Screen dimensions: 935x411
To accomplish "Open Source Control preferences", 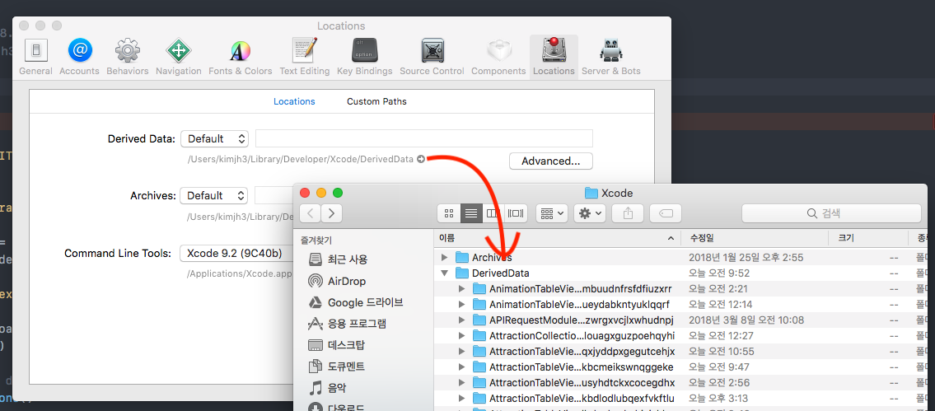I will pyautogui.click(x=432, y=56).
